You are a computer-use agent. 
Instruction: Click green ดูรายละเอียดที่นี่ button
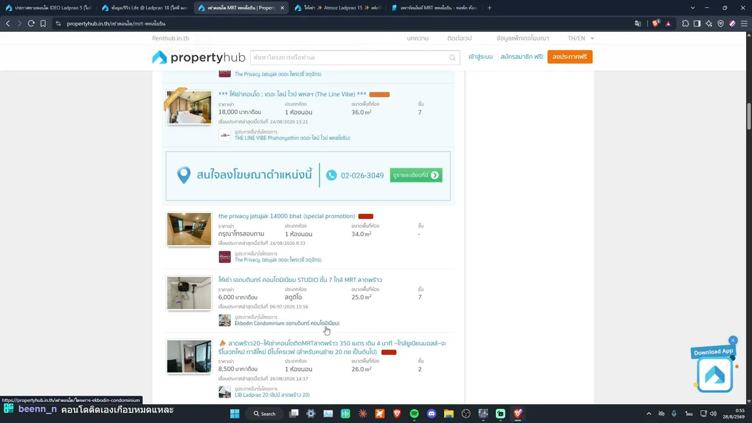[416, 175]
